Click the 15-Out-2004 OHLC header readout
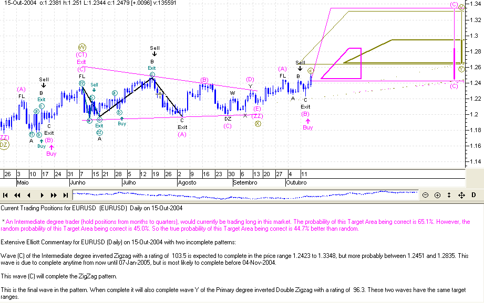Image resolution: width=484 pixels, height=303 pixels. (90, 3)
